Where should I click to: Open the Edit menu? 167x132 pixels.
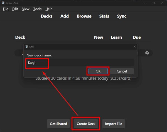[15, 9]
